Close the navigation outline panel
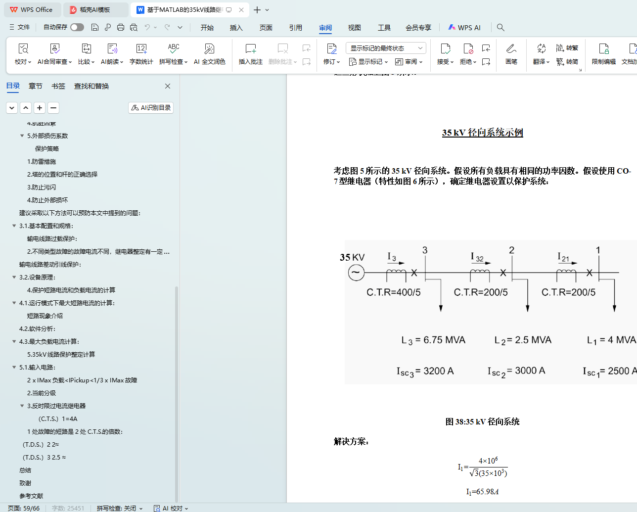The image size is (637, 512). [168, 86]
